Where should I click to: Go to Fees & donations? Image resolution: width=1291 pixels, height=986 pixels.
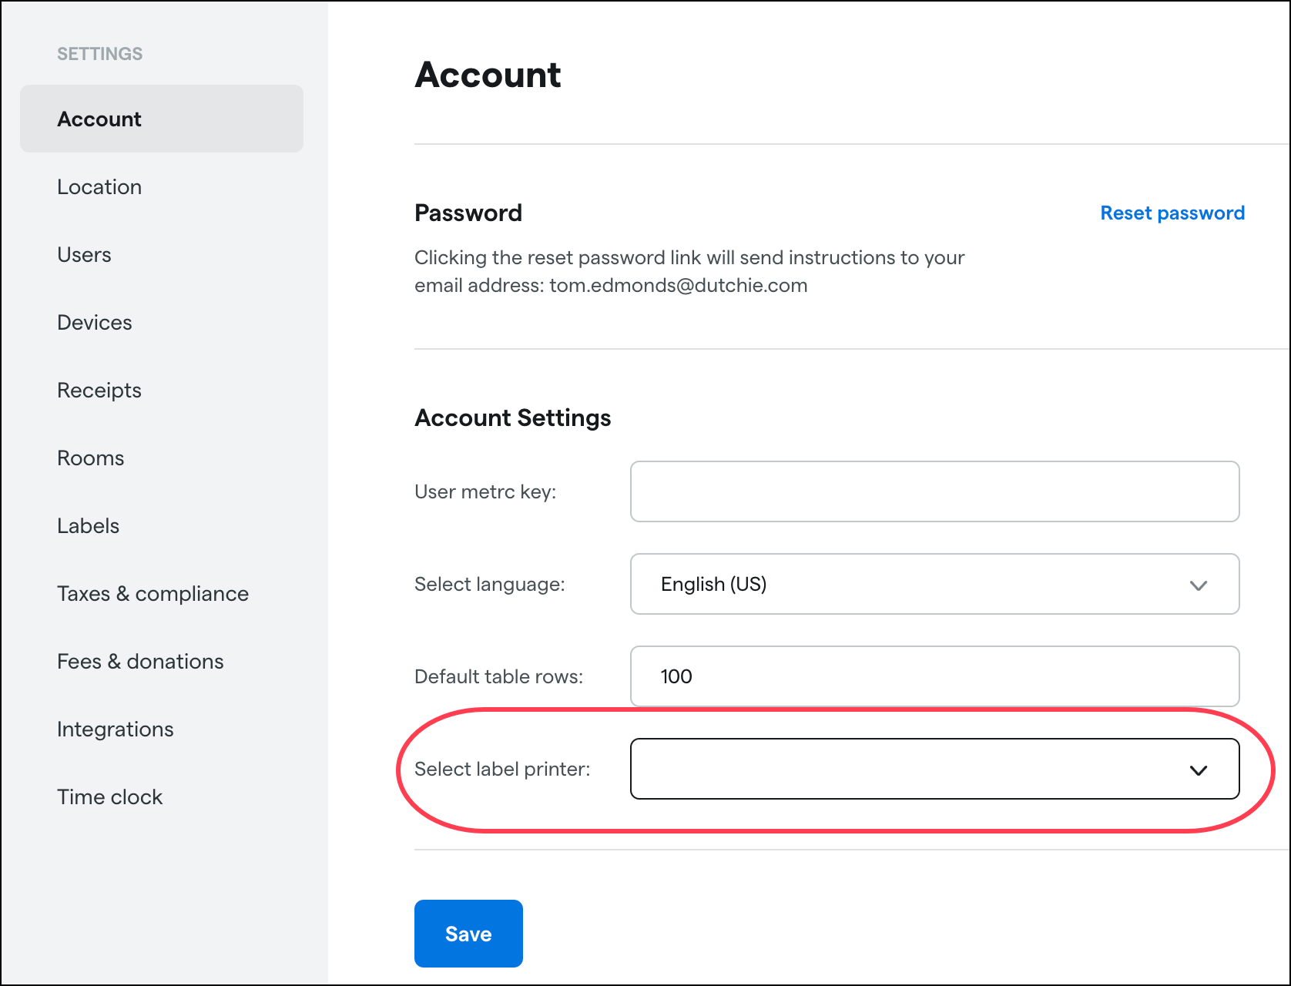140,662
